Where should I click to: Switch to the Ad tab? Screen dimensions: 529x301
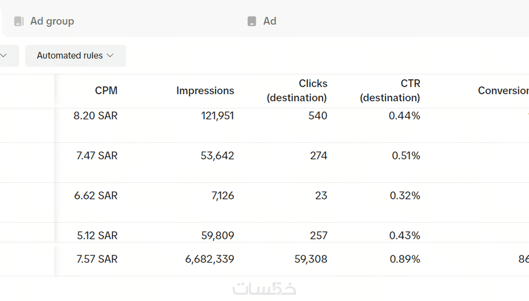(x=269, y=21)
